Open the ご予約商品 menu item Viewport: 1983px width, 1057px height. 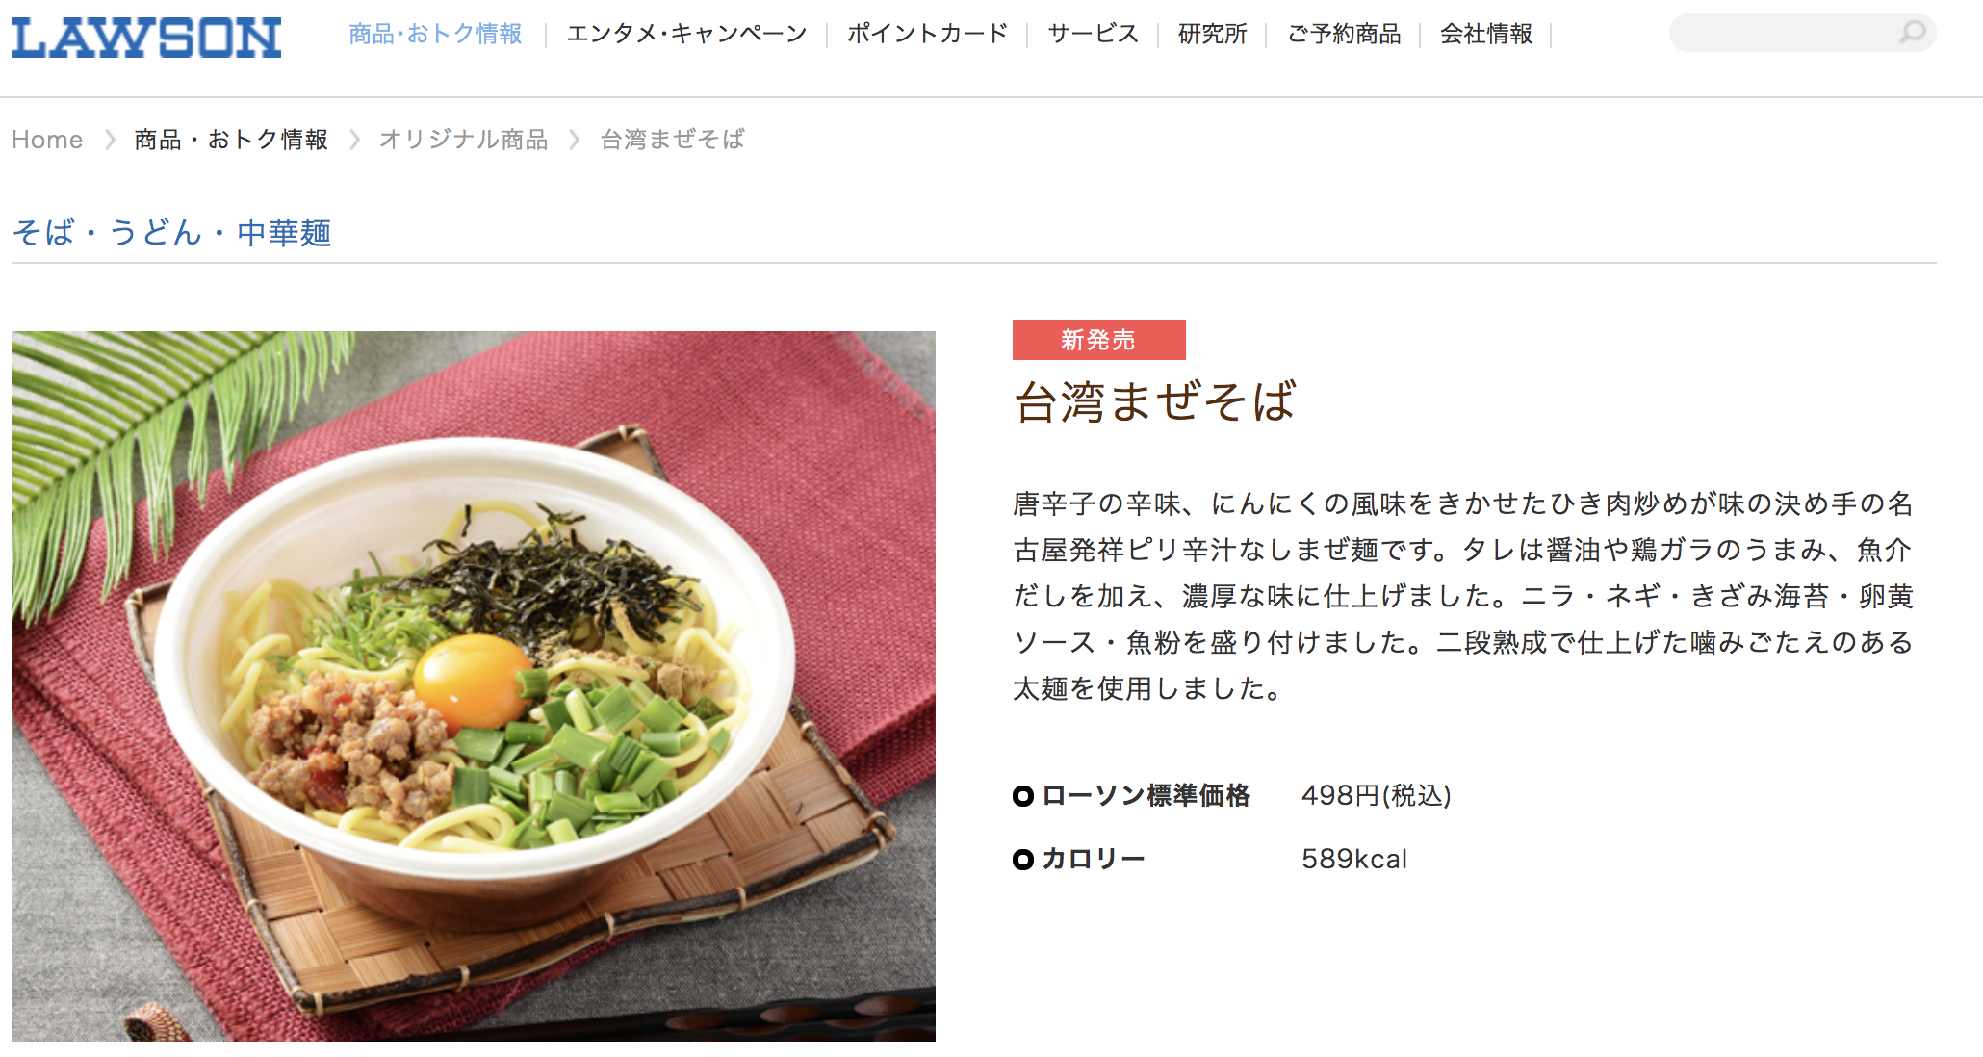tap(1344, 34)
